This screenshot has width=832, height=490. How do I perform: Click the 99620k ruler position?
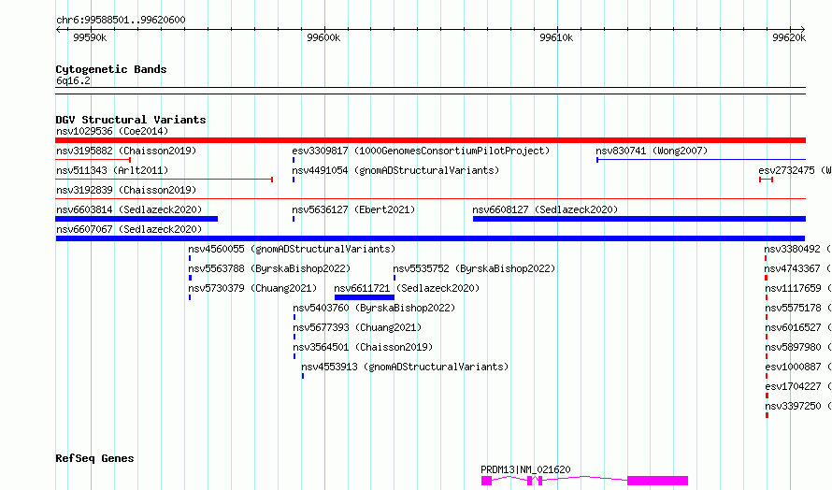tap(789, 37)
